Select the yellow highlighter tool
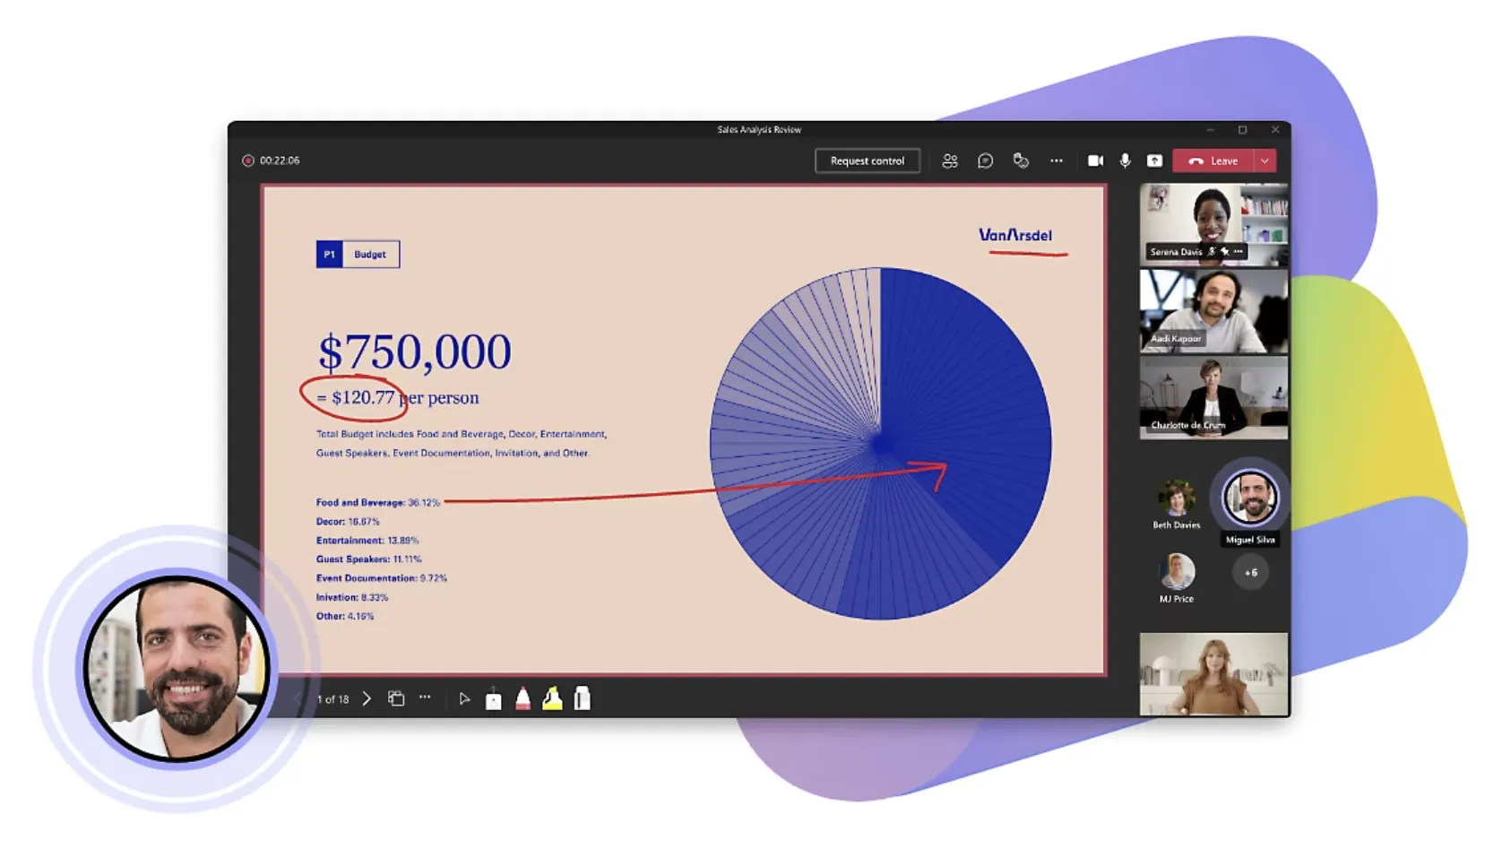The image size is (1502, 841). (553, 698)
